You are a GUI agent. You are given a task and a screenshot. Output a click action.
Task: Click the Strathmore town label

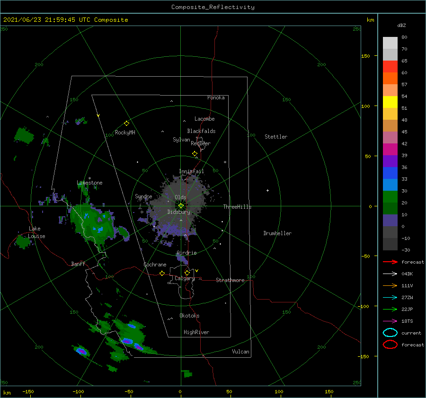(x=230, y=280)
